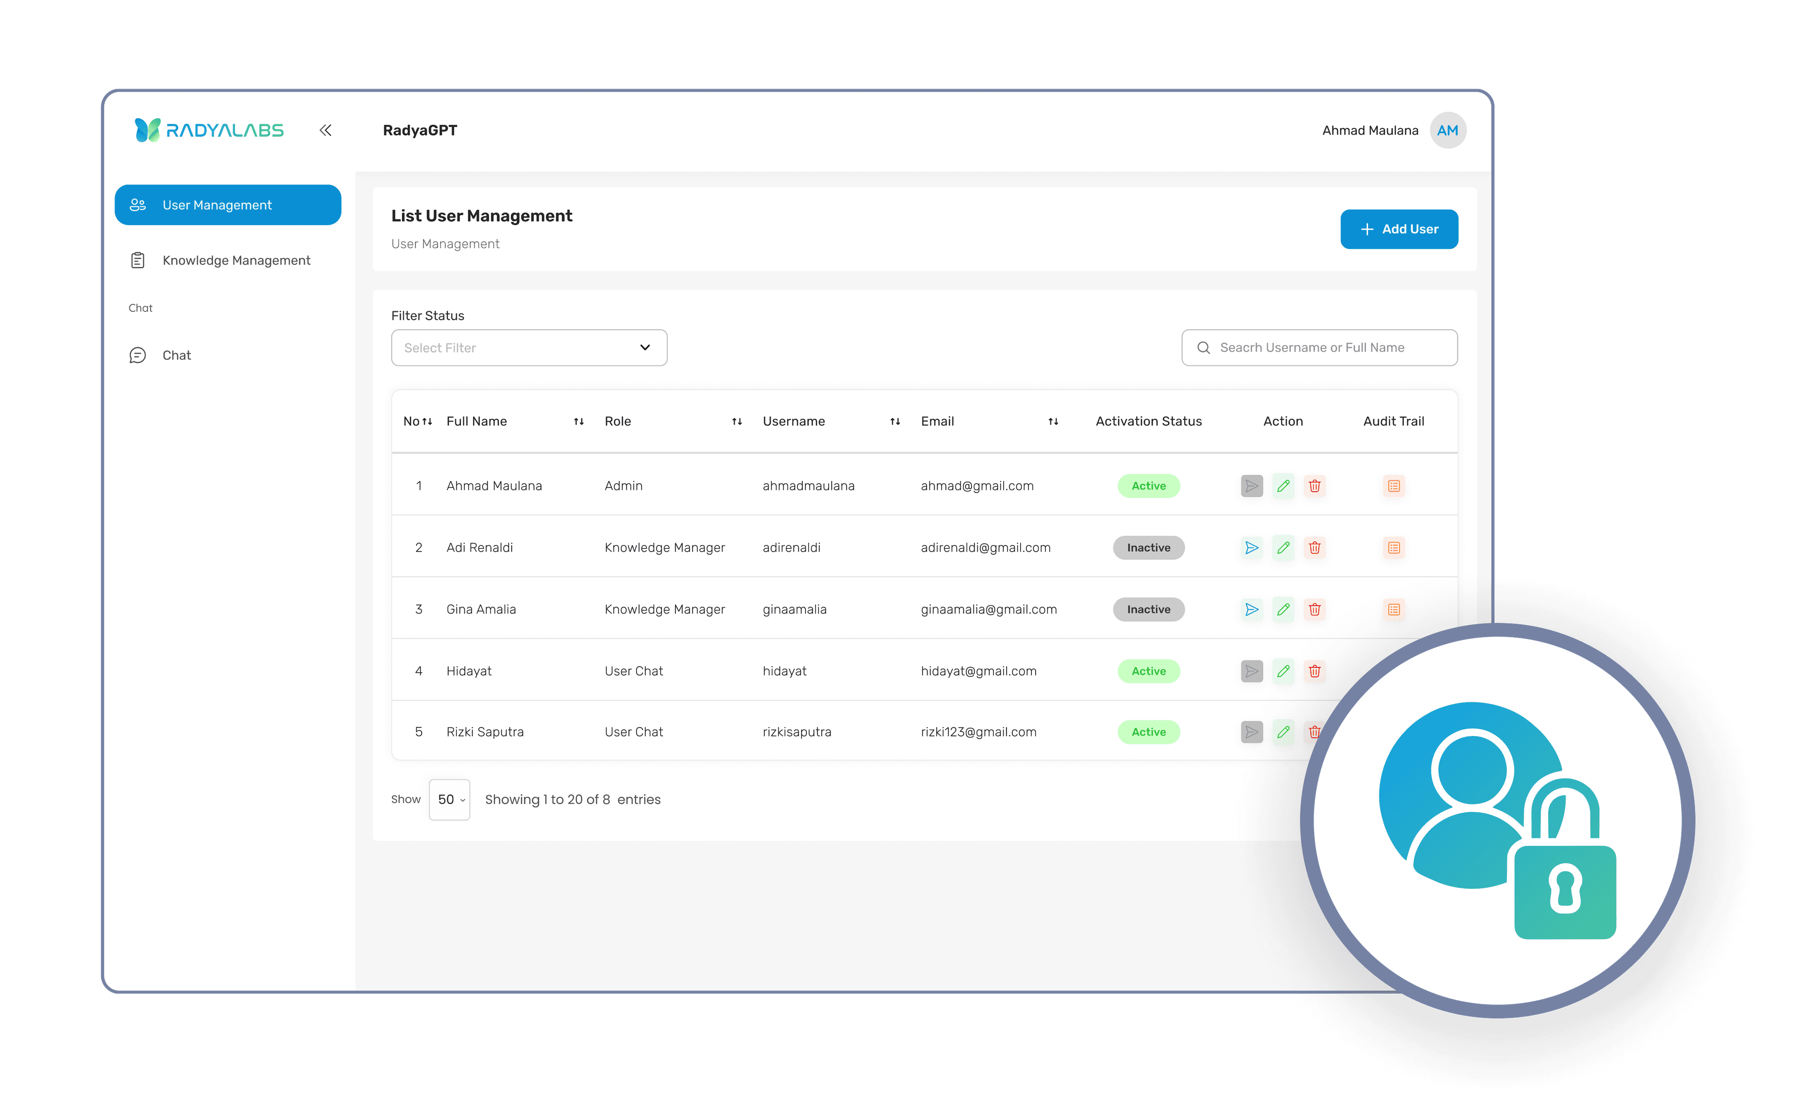Click Active status badge of Rizki Saputra
The height and width of the screenshot is (1100, 1801).
click(1148, 732)
